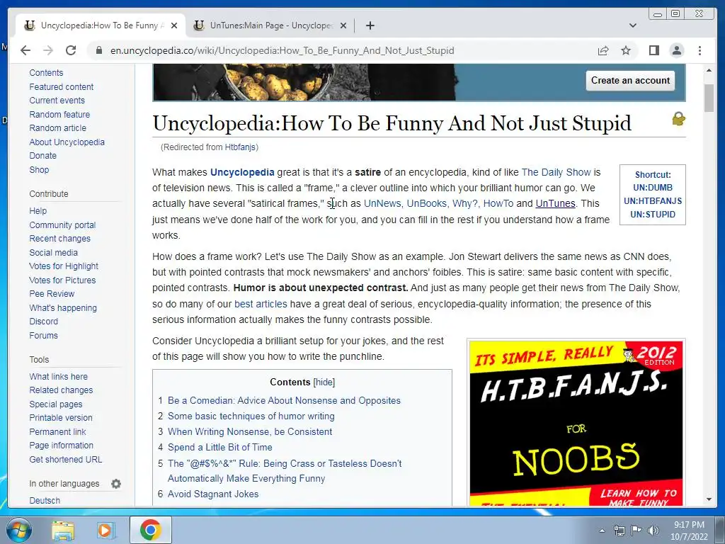Open Recent changes in sidebar

[x=59, y=239]
